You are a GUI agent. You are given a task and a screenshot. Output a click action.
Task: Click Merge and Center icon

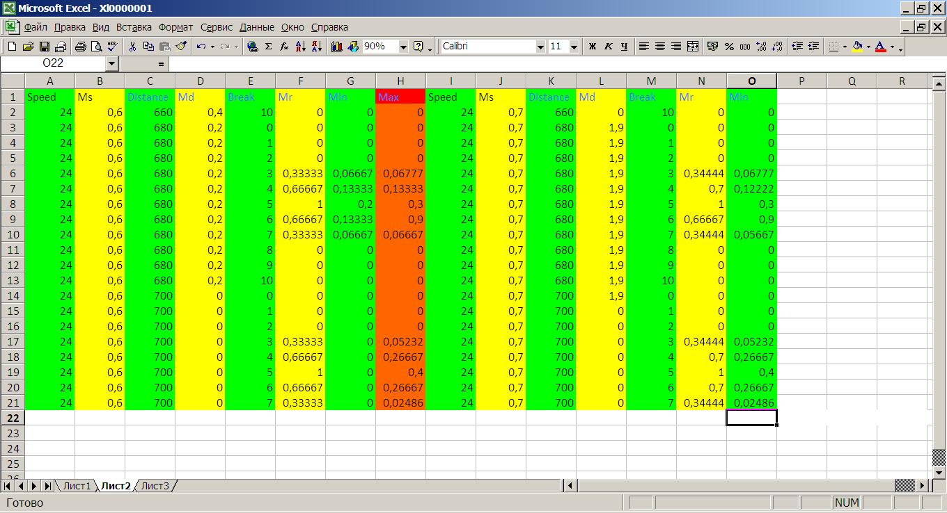(693, 47)
